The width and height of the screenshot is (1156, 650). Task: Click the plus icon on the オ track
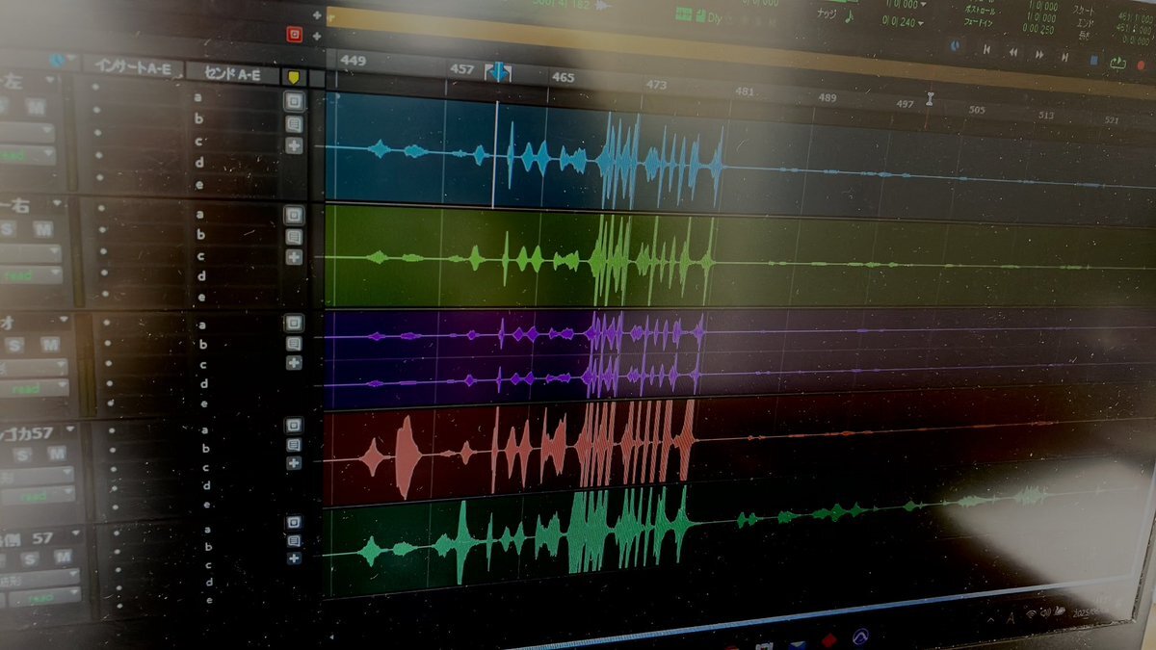pyautogui.click(x=294, y=363)
